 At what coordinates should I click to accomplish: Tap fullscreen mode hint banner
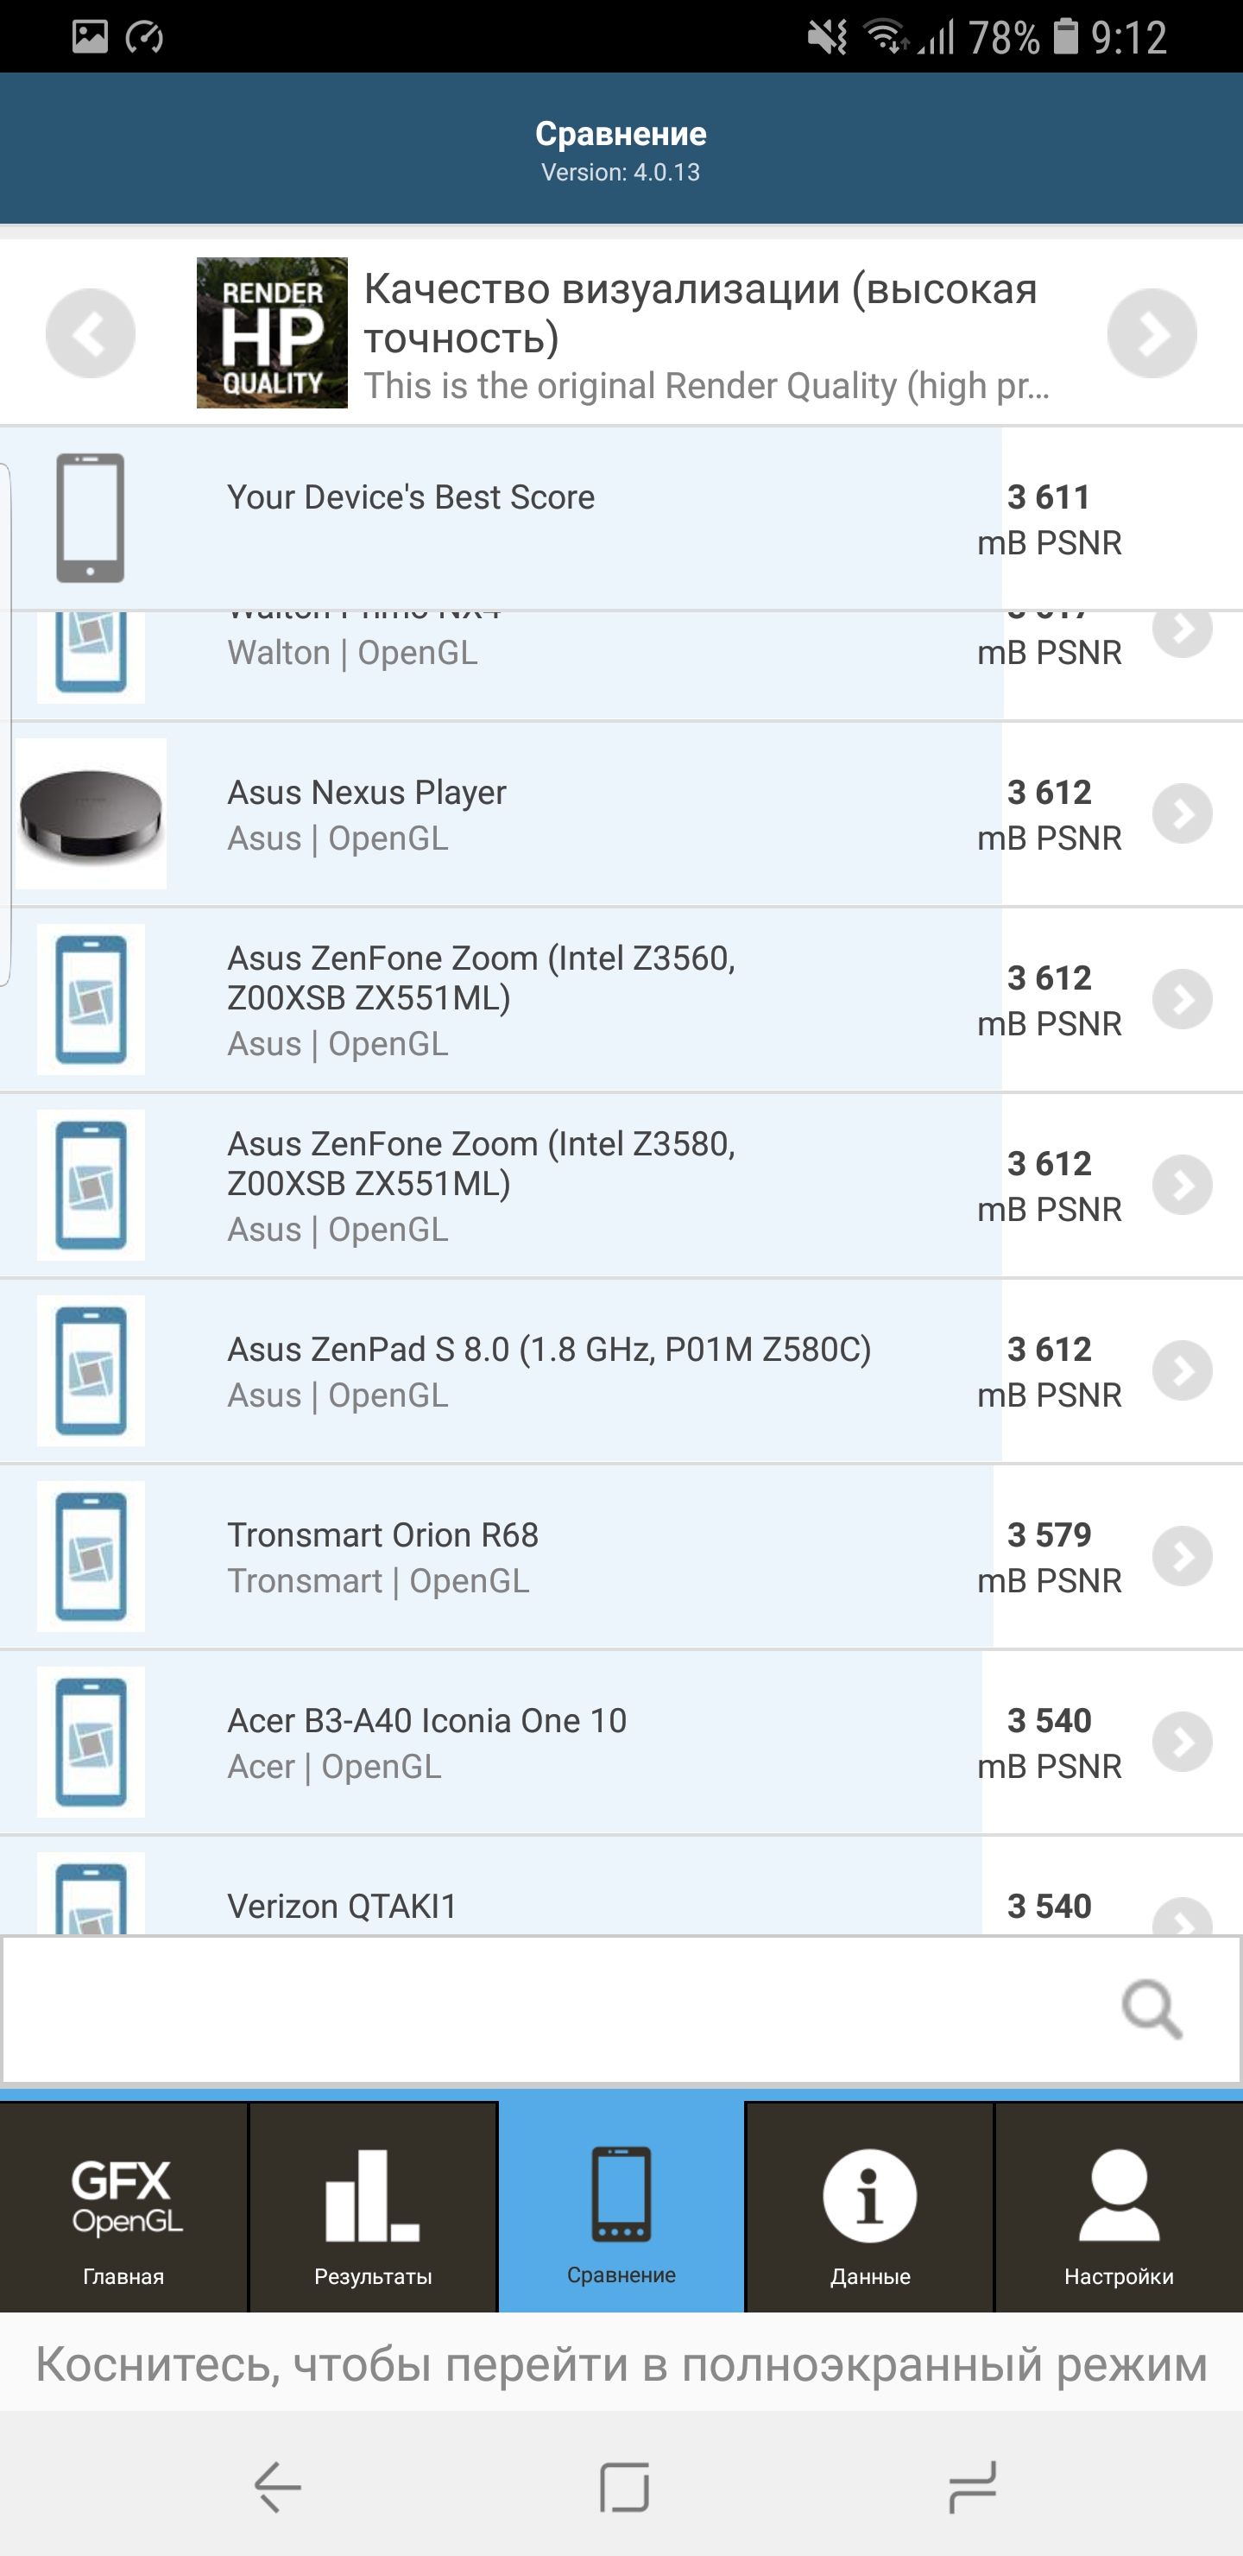[x=622, y=2365]
